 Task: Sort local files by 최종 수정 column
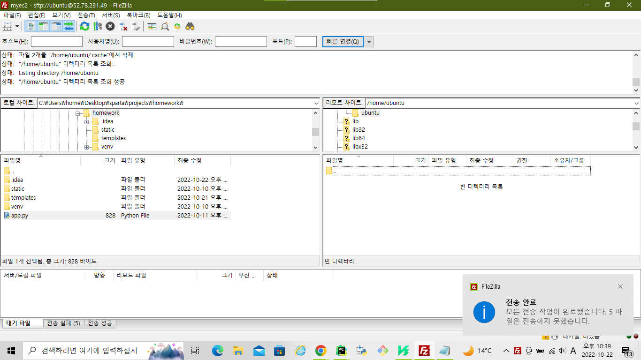click(x=203, y=160)
